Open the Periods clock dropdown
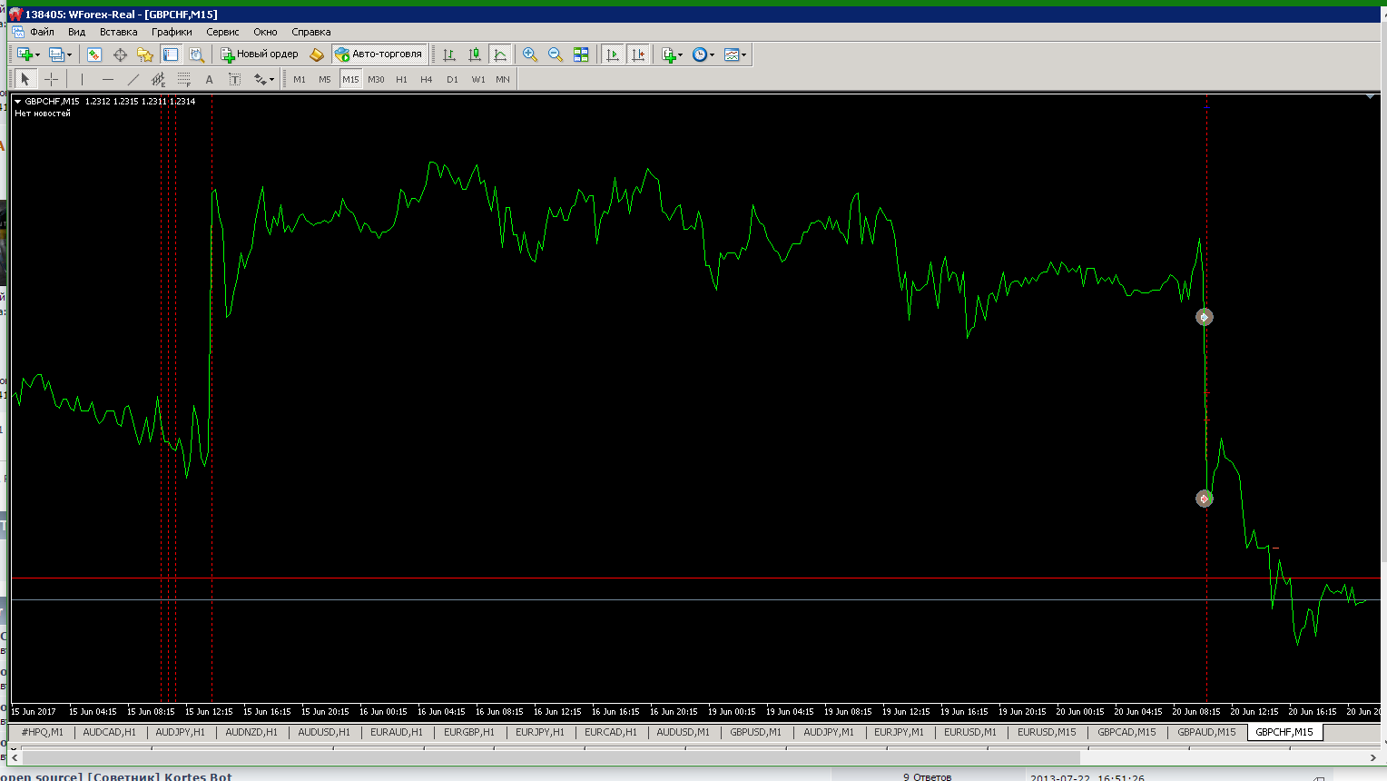1387x781 pixels. pyautogui.click(x=703, y=54)
